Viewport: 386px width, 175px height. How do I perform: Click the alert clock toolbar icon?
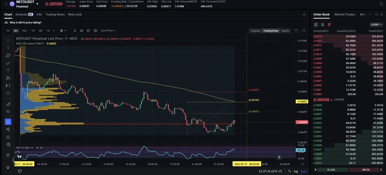pos(81,31)
